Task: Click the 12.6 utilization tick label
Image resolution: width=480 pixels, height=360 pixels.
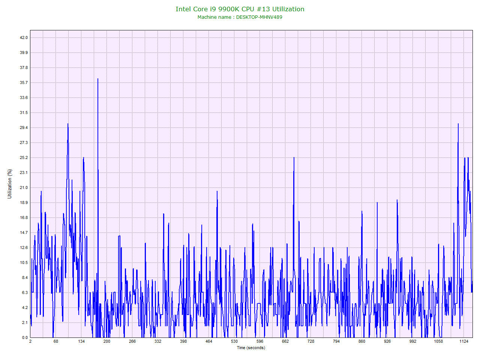Action: click(x=24, y=247)
